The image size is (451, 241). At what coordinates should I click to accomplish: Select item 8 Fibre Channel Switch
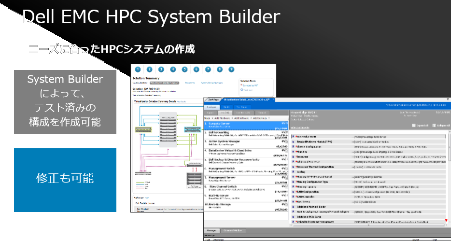pyautogui.click(x=246, y=189)
